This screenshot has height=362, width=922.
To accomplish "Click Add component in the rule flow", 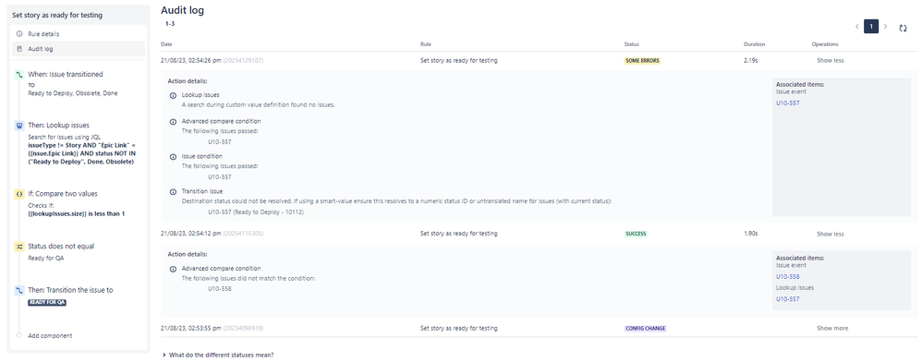I will (x=50, y=336).
